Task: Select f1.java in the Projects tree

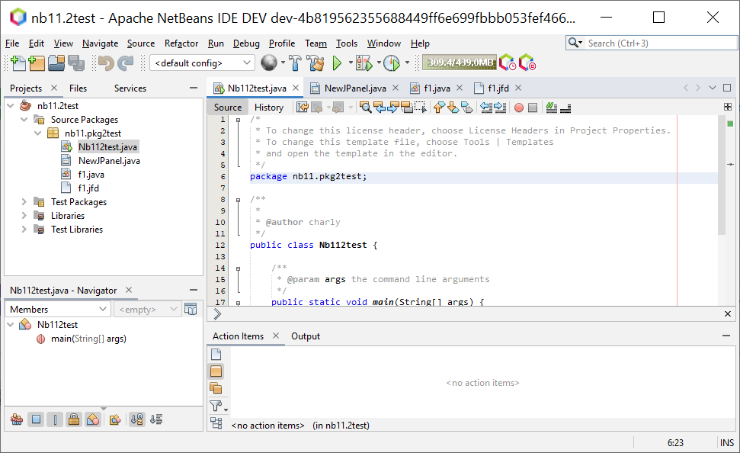Action: [91, 175]
